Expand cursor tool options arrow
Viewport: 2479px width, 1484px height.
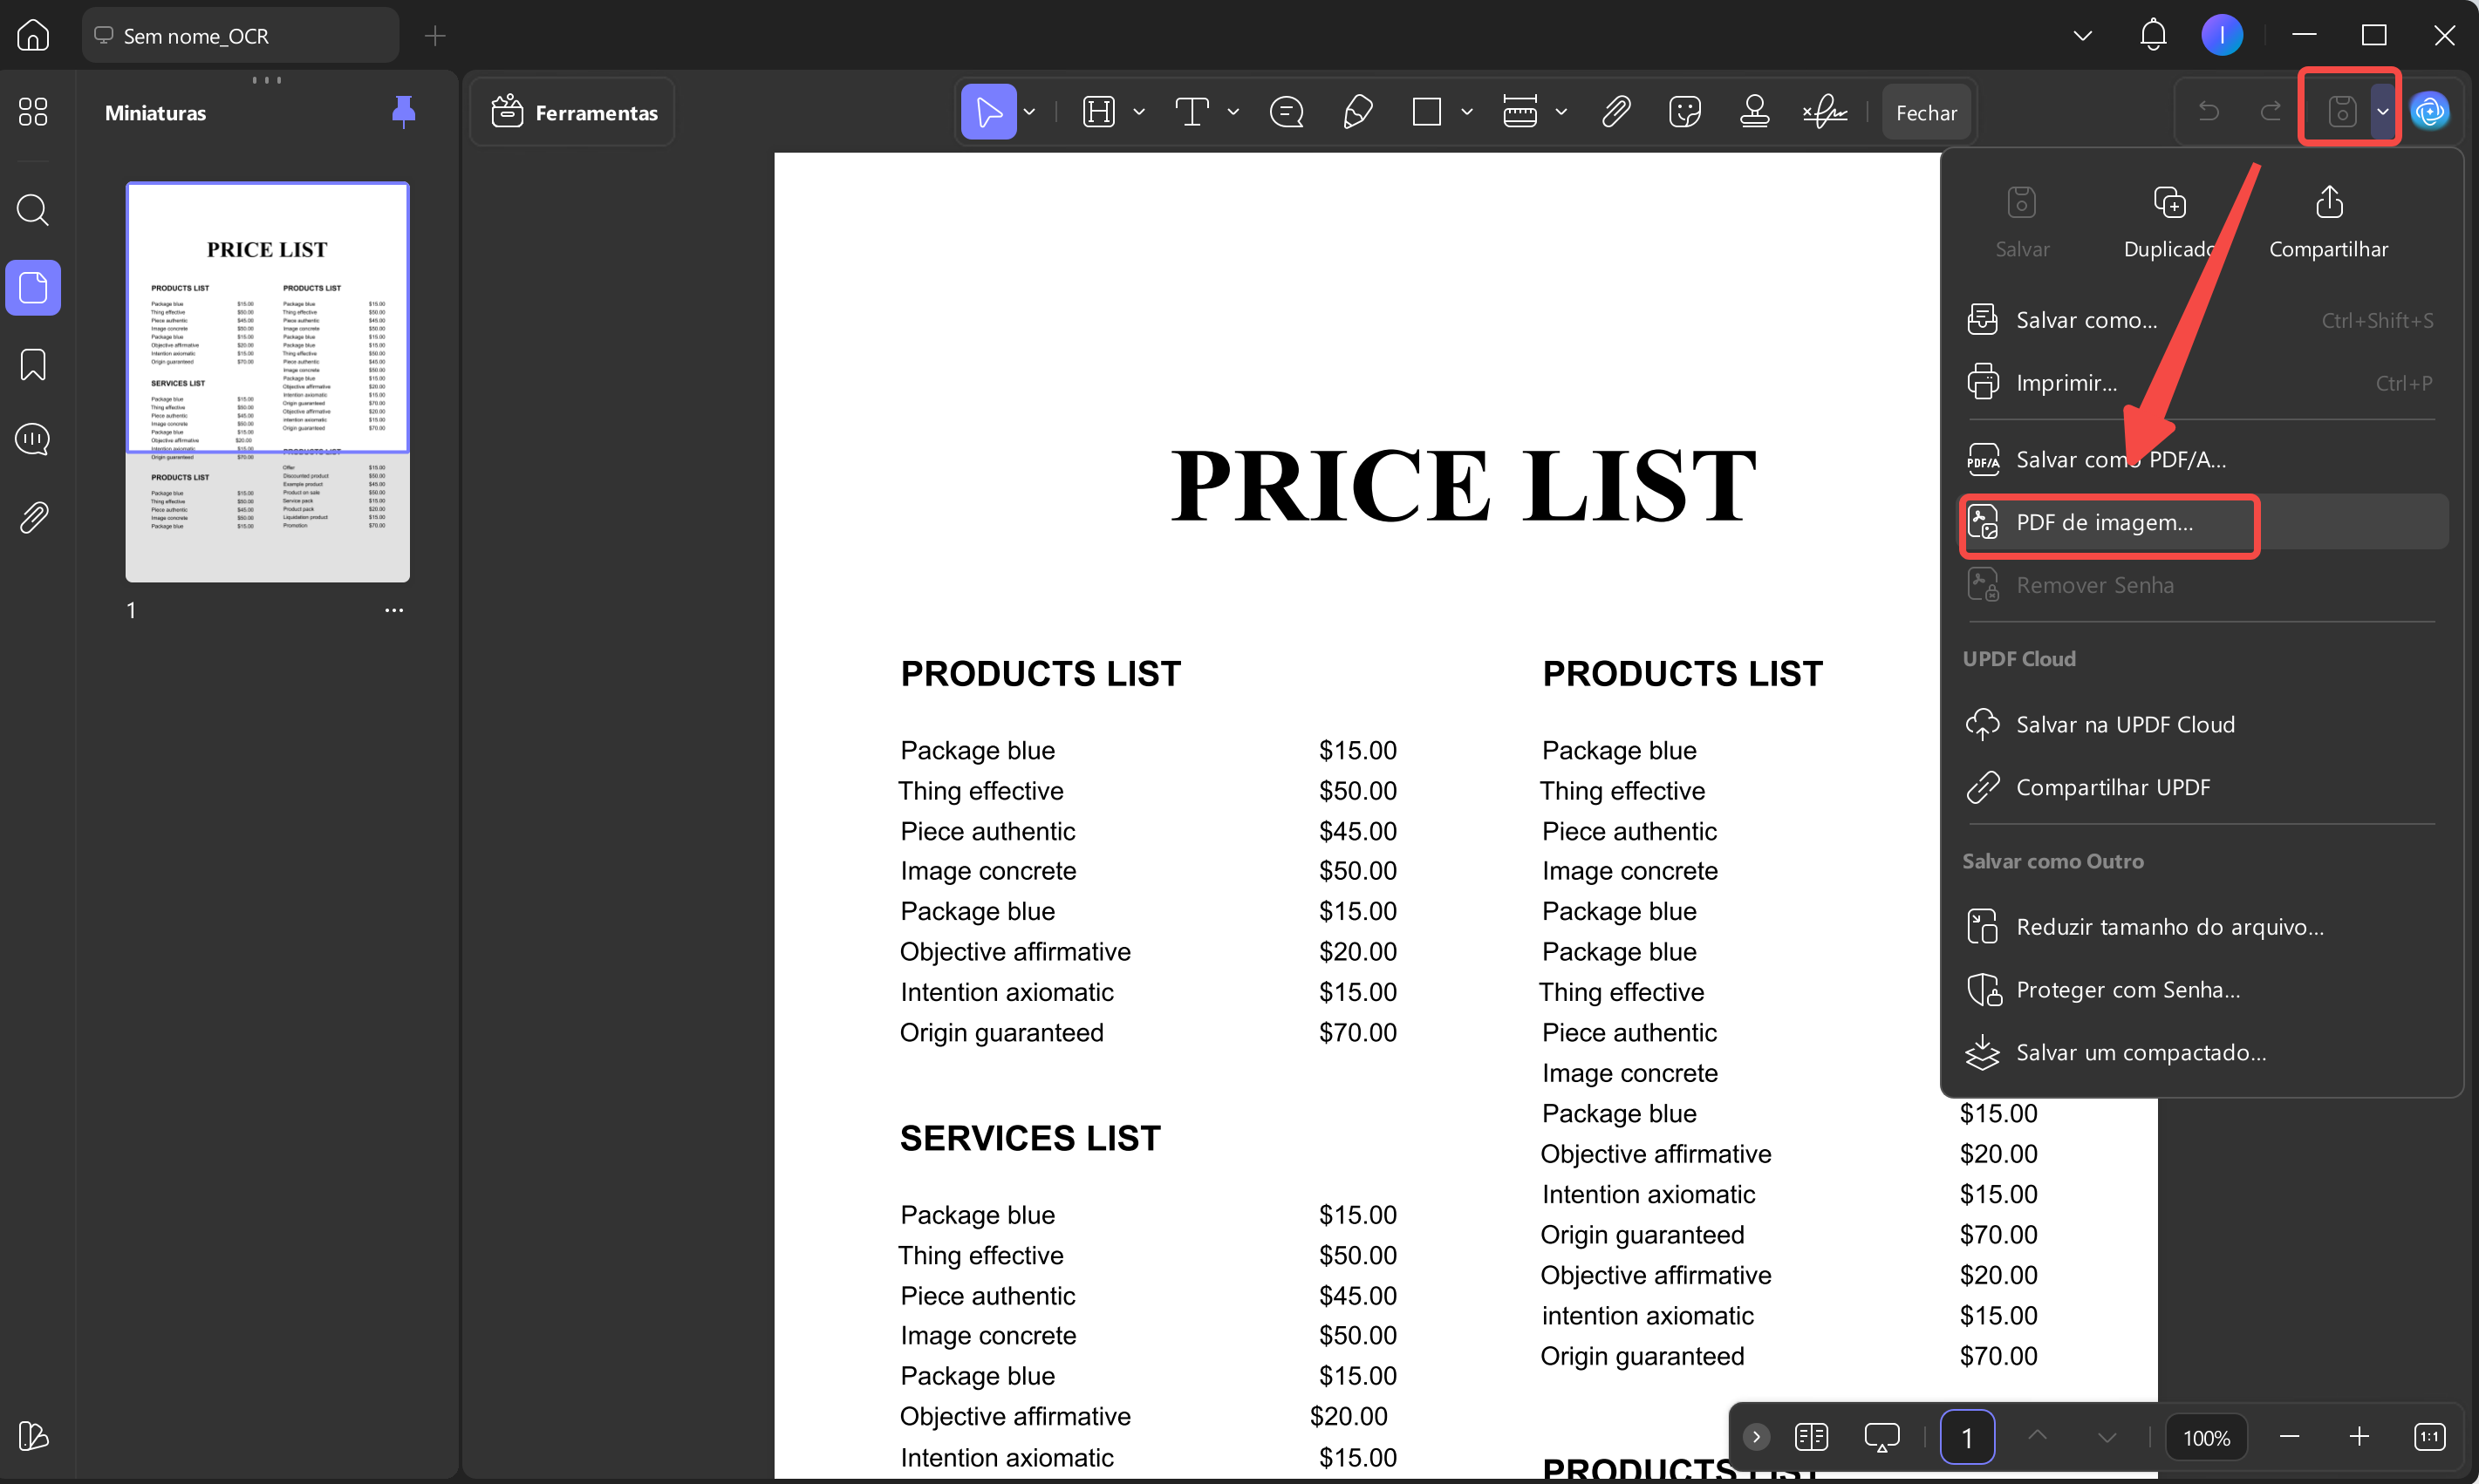pyautogui.click(x=1029, y=112)
